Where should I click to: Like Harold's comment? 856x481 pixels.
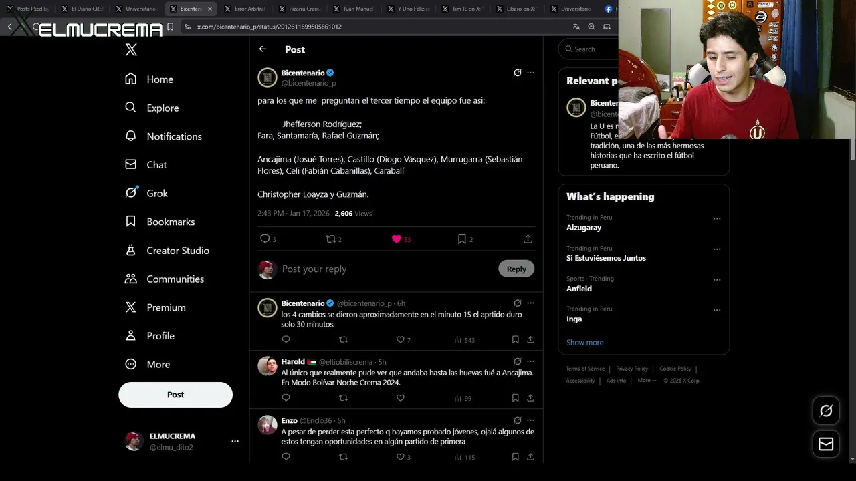pos(401,398)
